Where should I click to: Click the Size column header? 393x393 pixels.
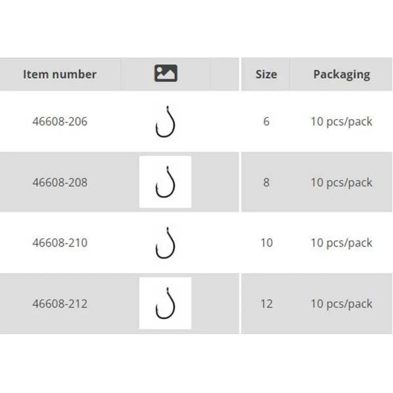click(x=266, y=74)
